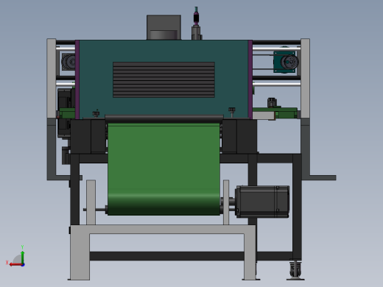The height and width of the screenshot is (287, 383).
Task: Select the left adjustment knob on the housing
Action: point(96,113)
